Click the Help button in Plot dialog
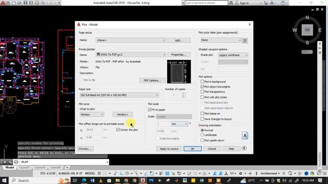 pos(231,149)
